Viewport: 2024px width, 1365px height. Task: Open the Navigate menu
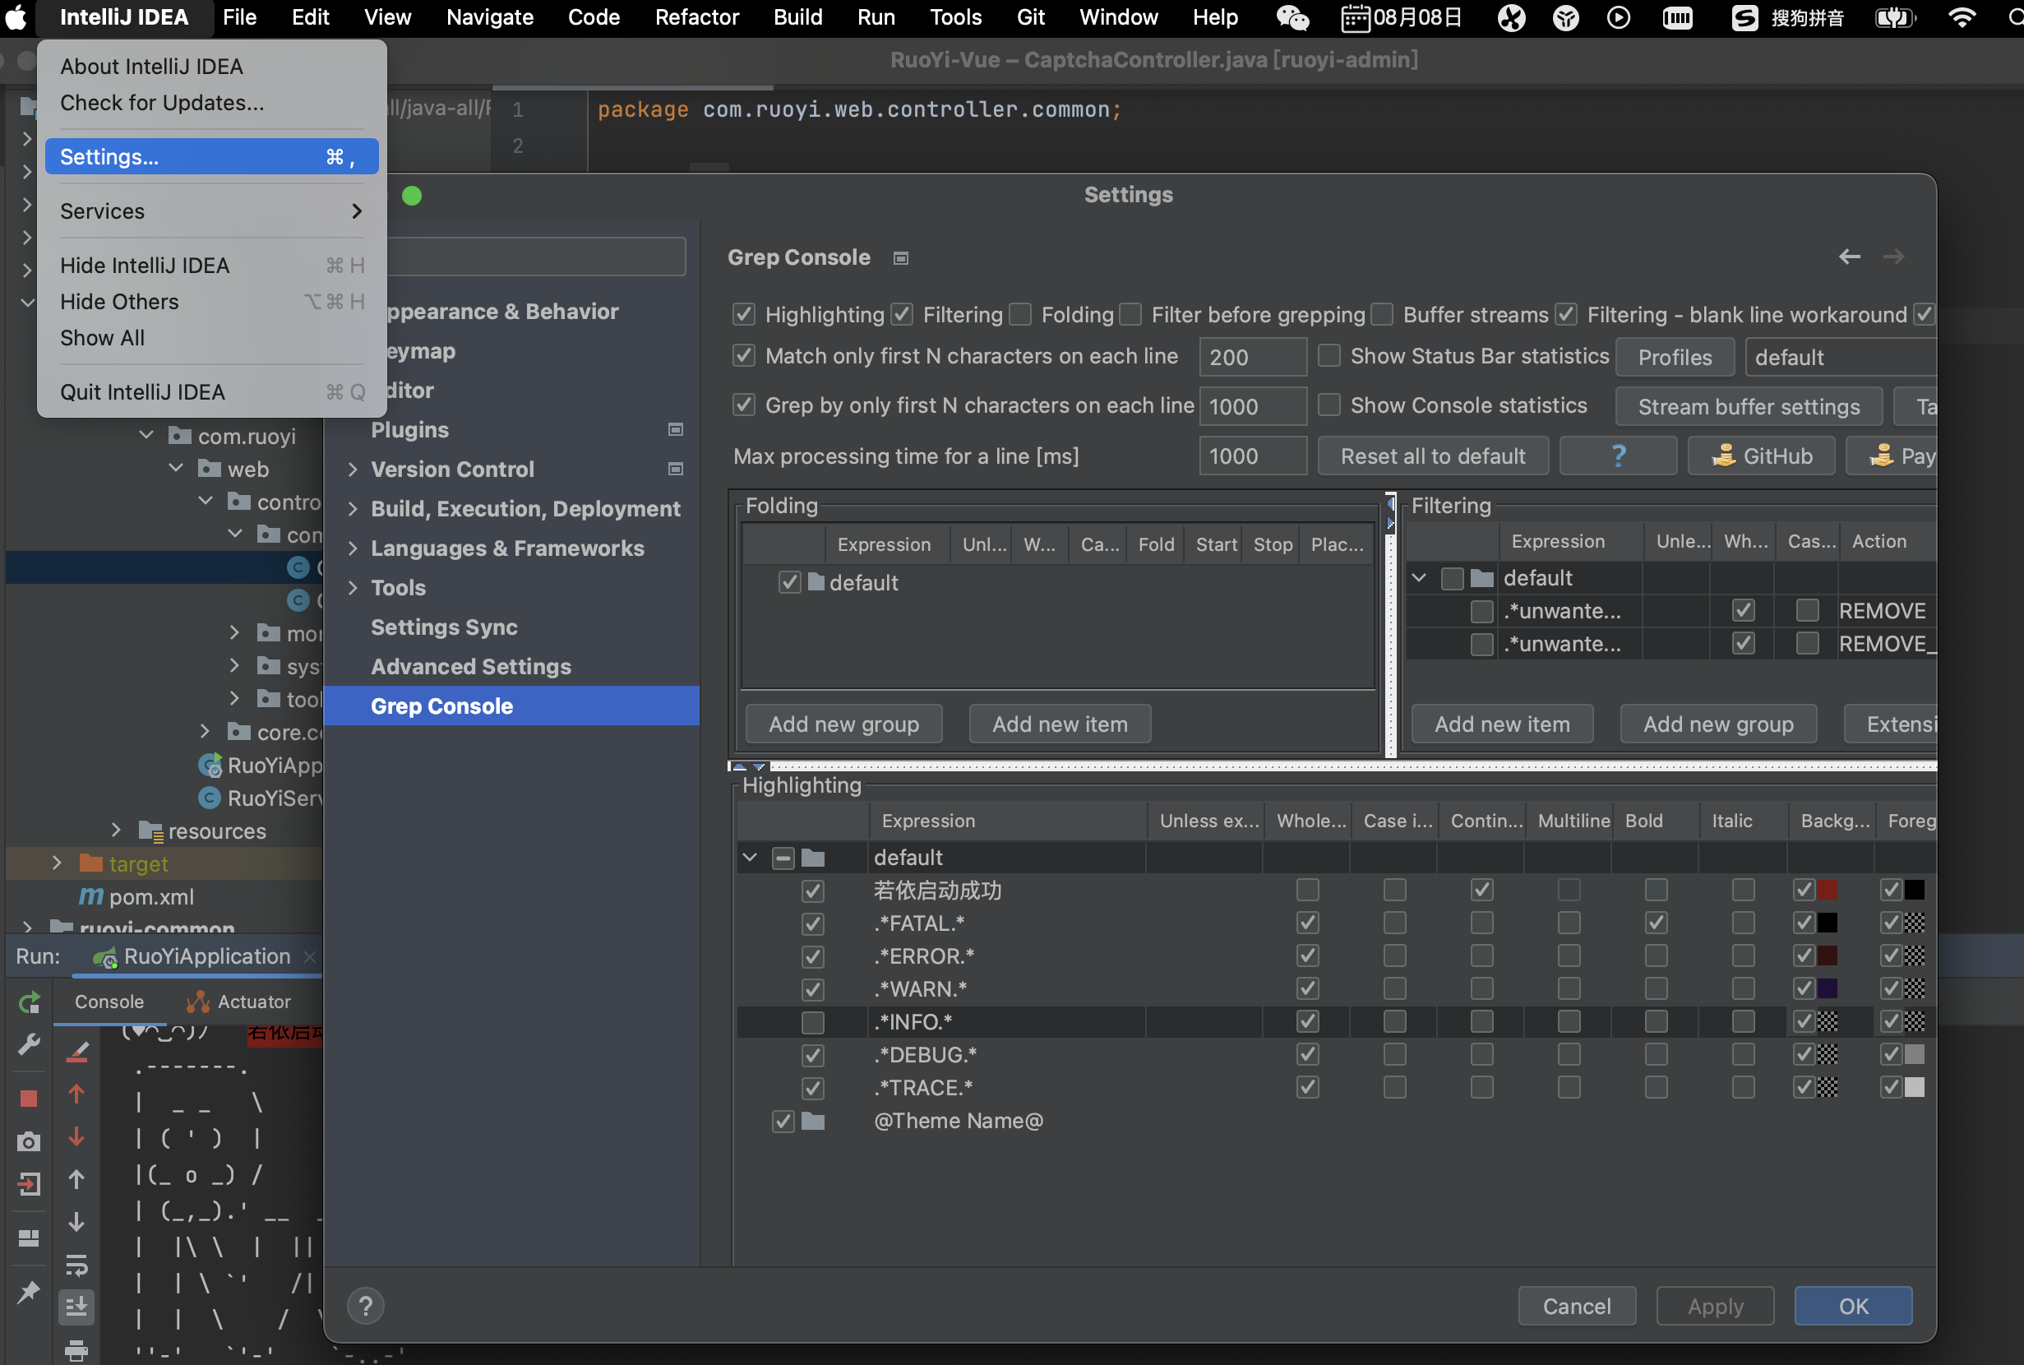point(489,17)
